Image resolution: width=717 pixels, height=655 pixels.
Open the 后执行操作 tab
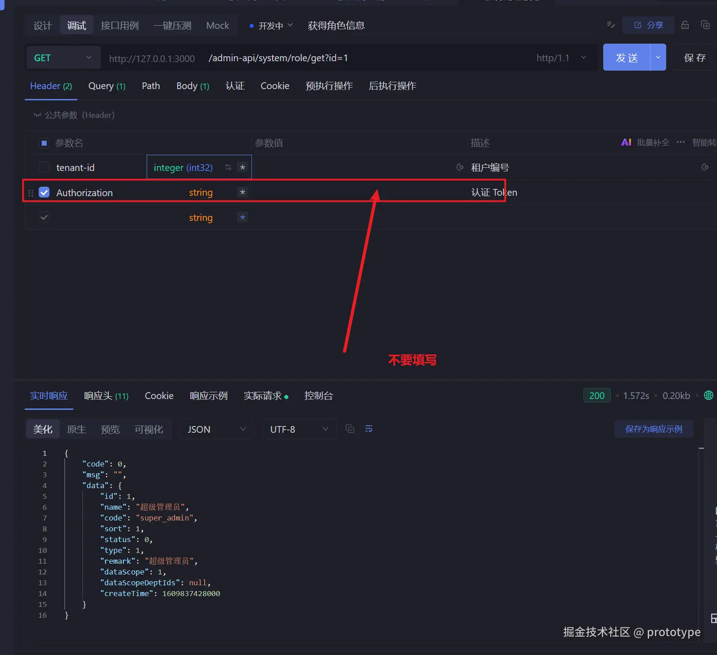[x=392, y=86]
